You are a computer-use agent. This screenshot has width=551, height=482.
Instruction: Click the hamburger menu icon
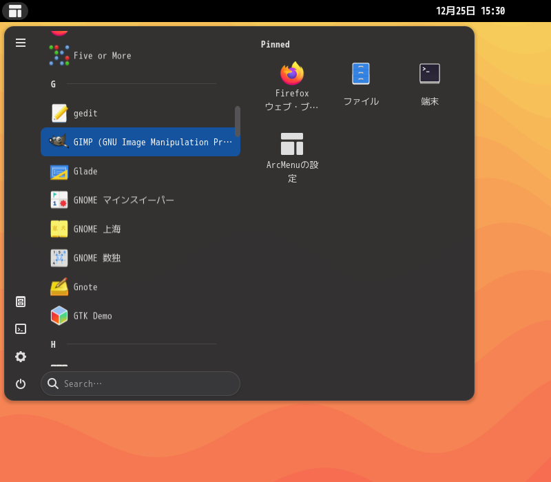(21, 43)
